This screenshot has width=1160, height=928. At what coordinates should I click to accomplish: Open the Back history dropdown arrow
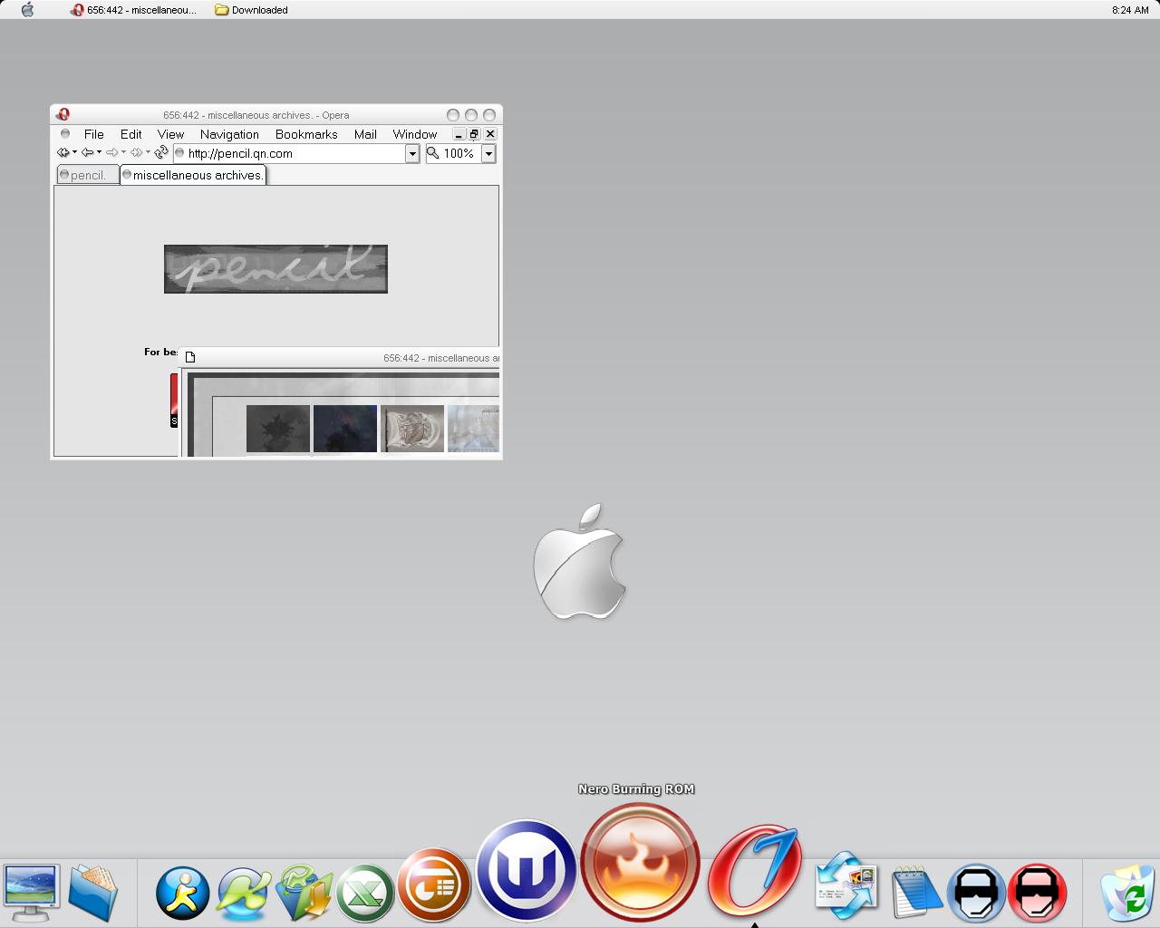[x=99, y=152]
